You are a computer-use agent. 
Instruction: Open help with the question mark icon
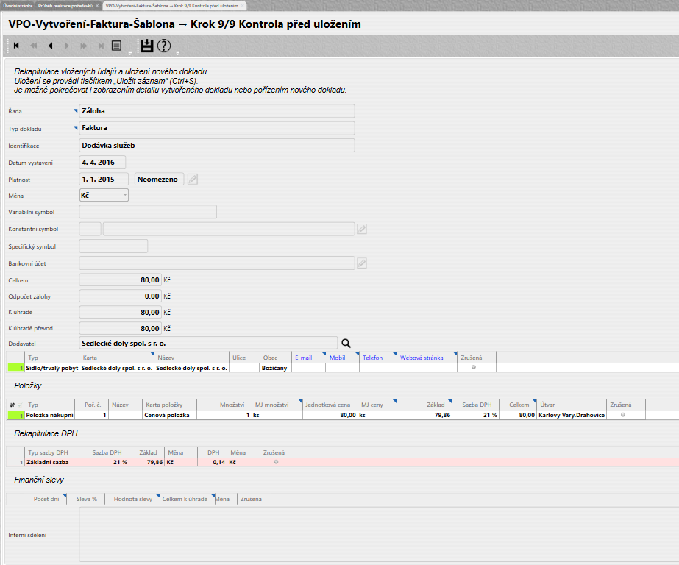click(164, 46)
